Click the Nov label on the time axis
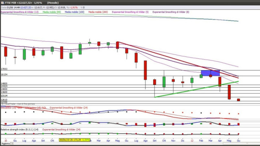Screen dimensions: 260x146 point(173,141)
